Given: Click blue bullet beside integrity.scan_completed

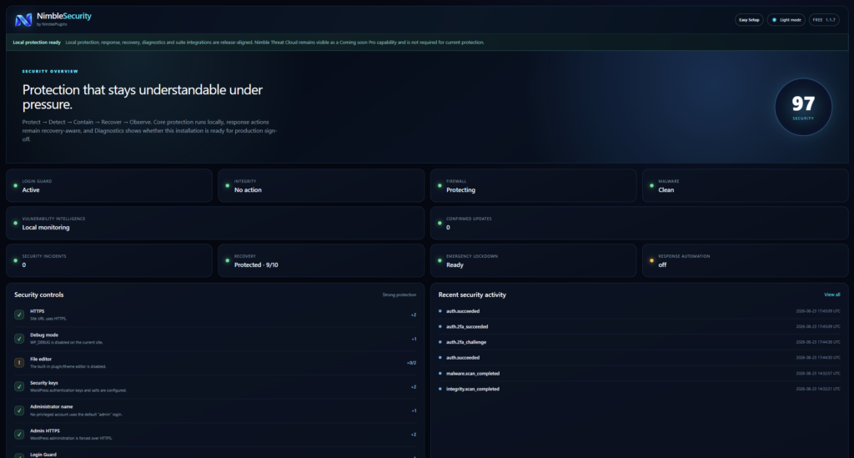Looking at the screenshot, I should (440, 389).
